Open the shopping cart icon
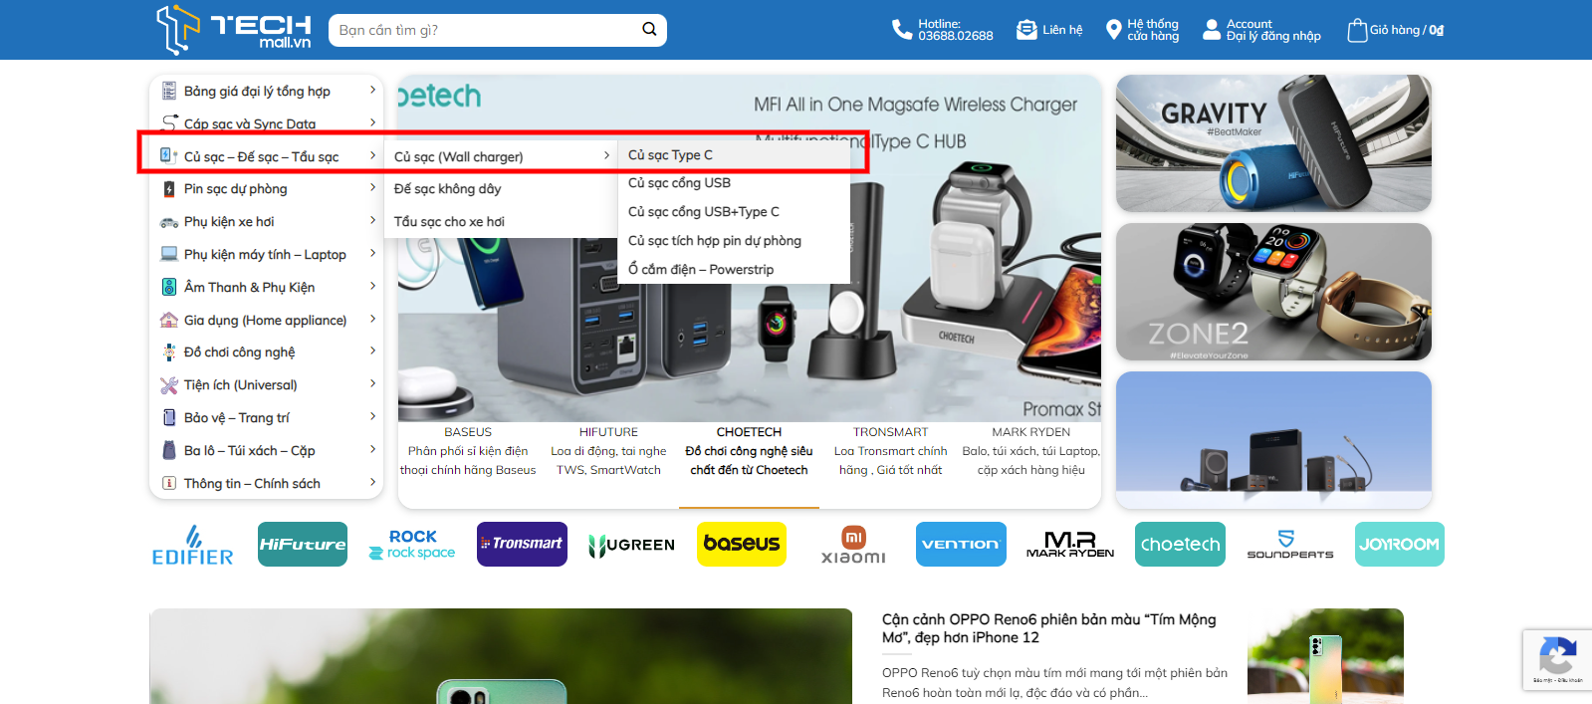 (x=1356, y=31)
